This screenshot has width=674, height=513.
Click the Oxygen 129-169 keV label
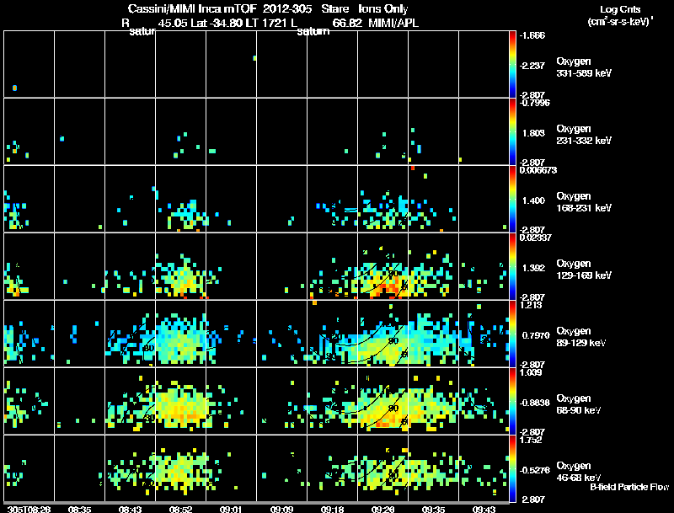point(584,270)
